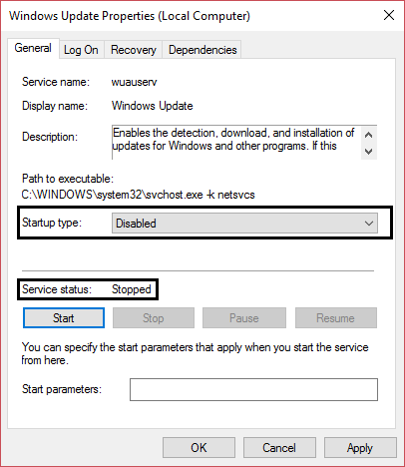This screenshot has width=405, height=467.
Task: Open the Dependencies tab
Action: coord(202,50)
